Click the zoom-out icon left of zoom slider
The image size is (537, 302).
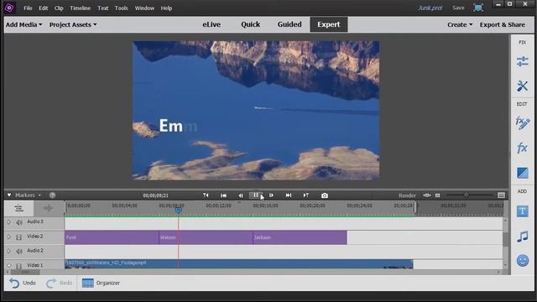[437, 195]
